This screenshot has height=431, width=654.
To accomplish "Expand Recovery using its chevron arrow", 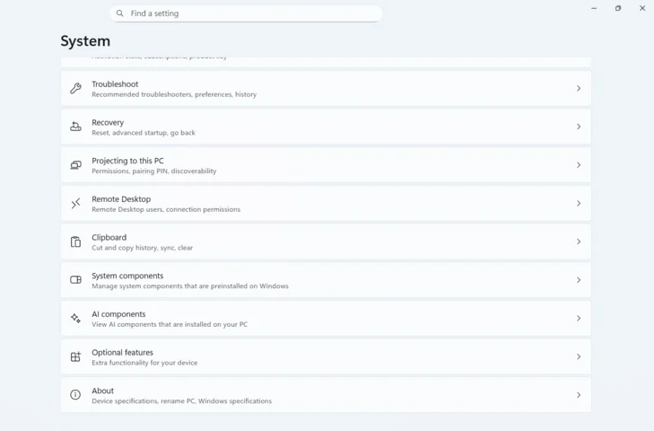I will coord(579,127).
